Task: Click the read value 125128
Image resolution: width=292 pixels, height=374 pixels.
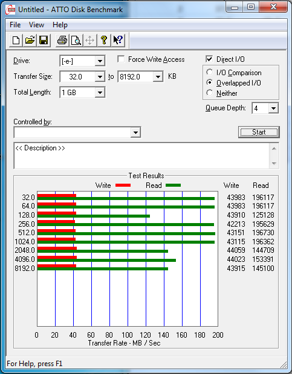Action: (x=263, y=215)
